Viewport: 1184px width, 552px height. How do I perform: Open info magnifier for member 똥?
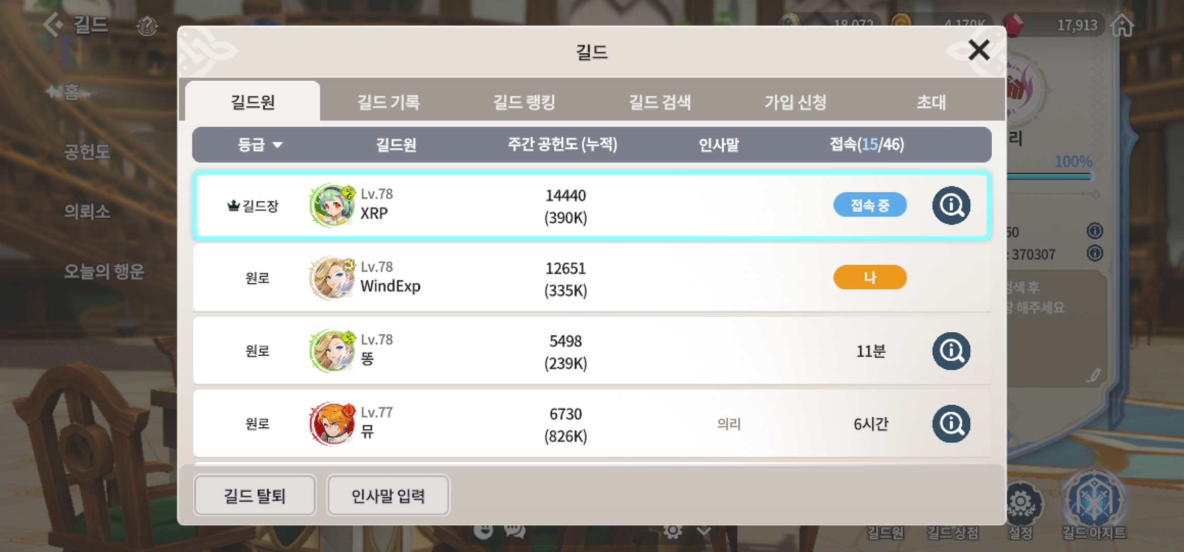pos(951,351)
